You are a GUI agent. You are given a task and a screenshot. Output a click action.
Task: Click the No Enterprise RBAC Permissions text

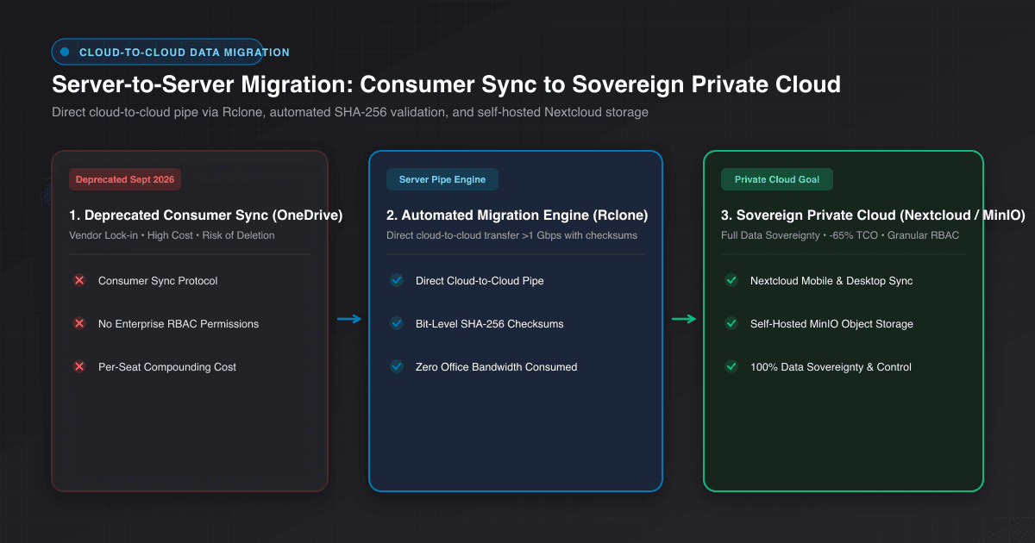click(x=179, y=324)
